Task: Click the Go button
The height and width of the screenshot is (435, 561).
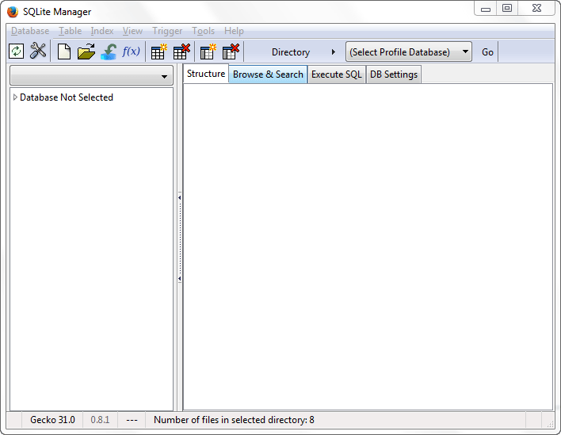Action: (487, 52)
